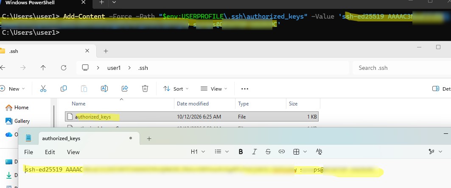This screenshot has height=188, width=451.
Task: Open the Copilot rewrite dropdown in Notepad
Action: click(435, 152)
